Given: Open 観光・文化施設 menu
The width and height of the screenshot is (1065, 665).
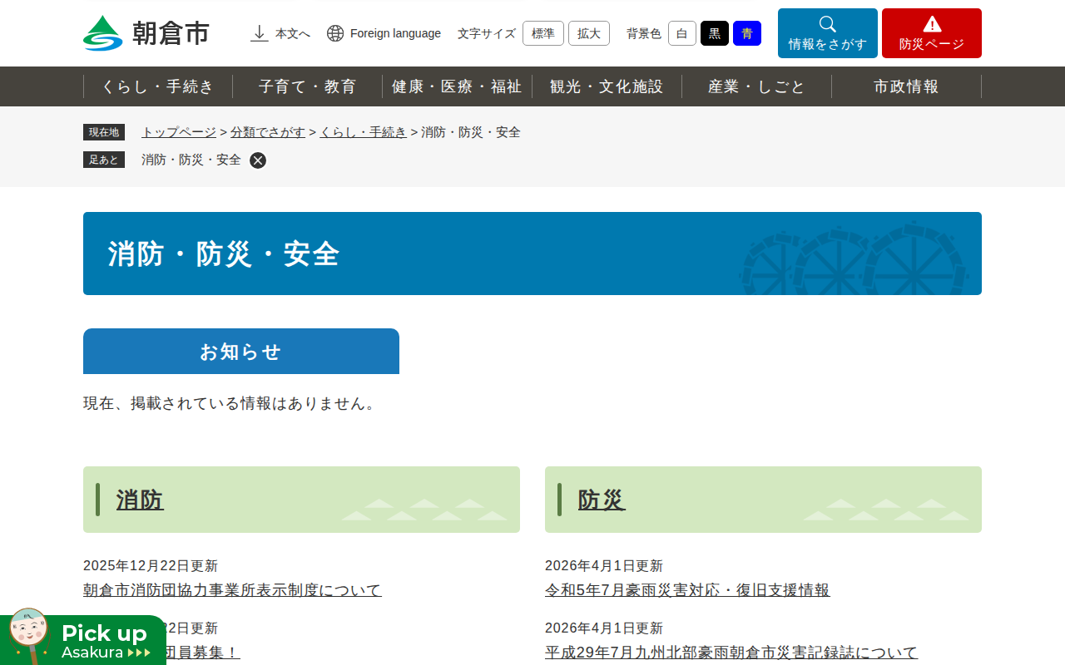Looking at the screenshot, I should [x=607, y=86].
